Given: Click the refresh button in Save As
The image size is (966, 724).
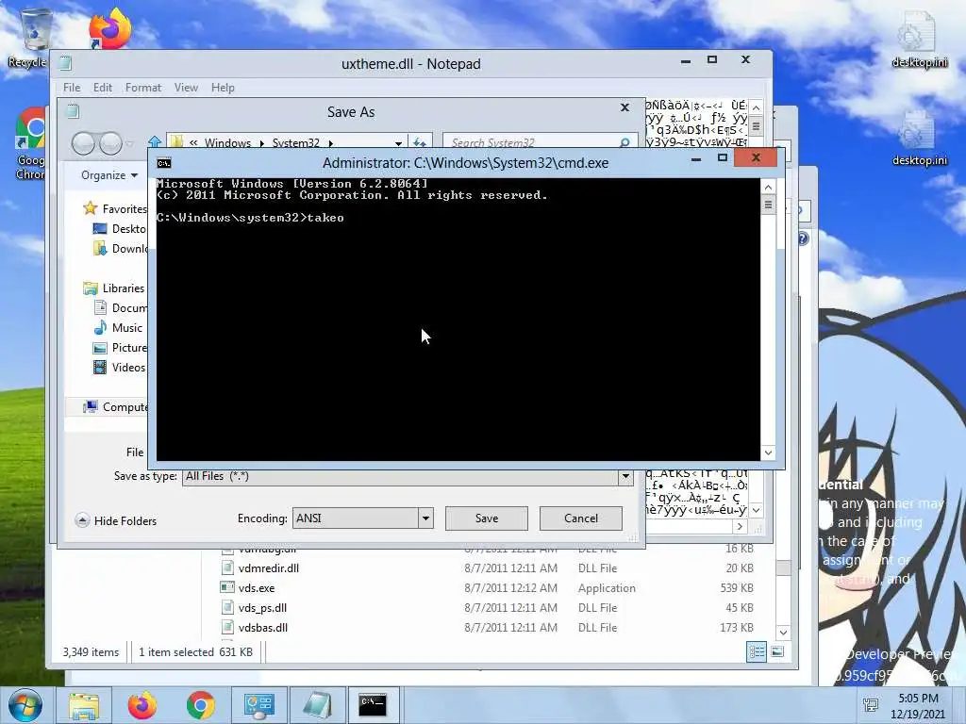Looking at the screenshot, I should pyautogui.click(x=420, y=143).
